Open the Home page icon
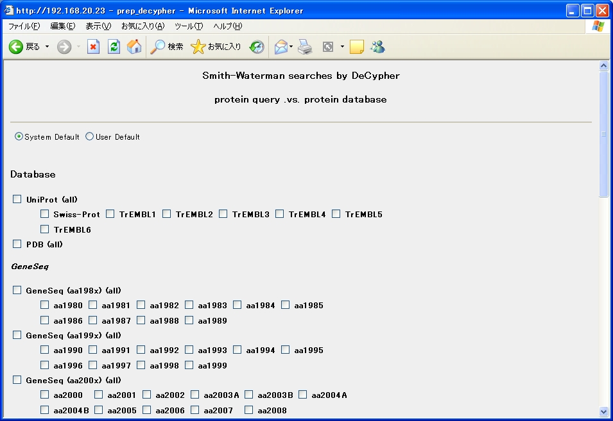The width and height of the screenshot is (613, 421). (134, 47)
